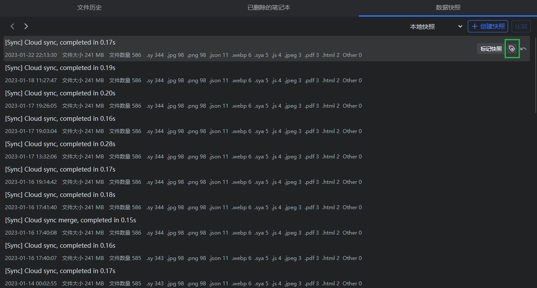Select snapshot dated 2023-01-16 17:40:07
The width and height of the screenshot is (537, 288).
[266, 252]
